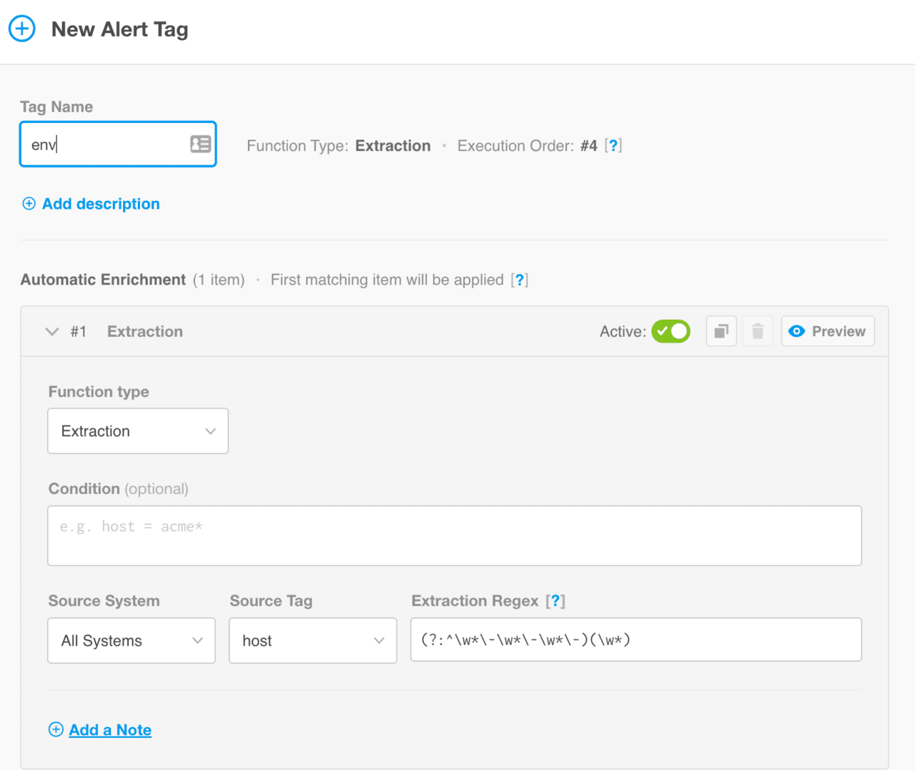Click inside the Condition input field
The image size is (915, 770).
(x=454, y=535)
